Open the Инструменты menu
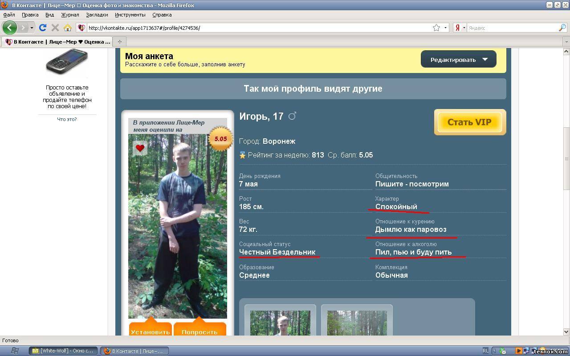This screenshot has height=356, width=570. [130, 15]
